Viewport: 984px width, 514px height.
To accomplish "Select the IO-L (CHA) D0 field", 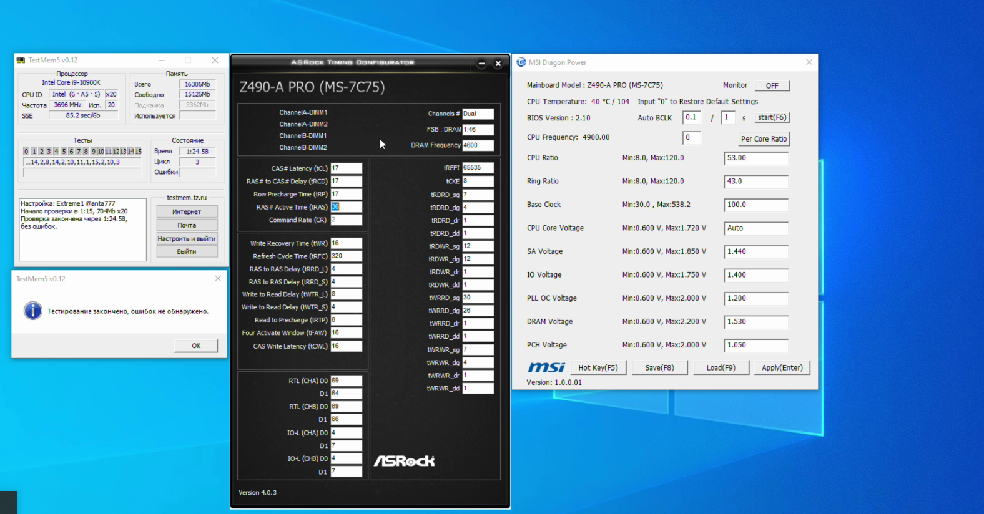I will 347,433.
